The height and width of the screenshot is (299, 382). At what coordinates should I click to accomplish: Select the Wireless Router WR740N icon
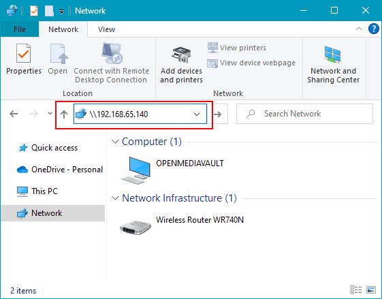click(136, 227)
